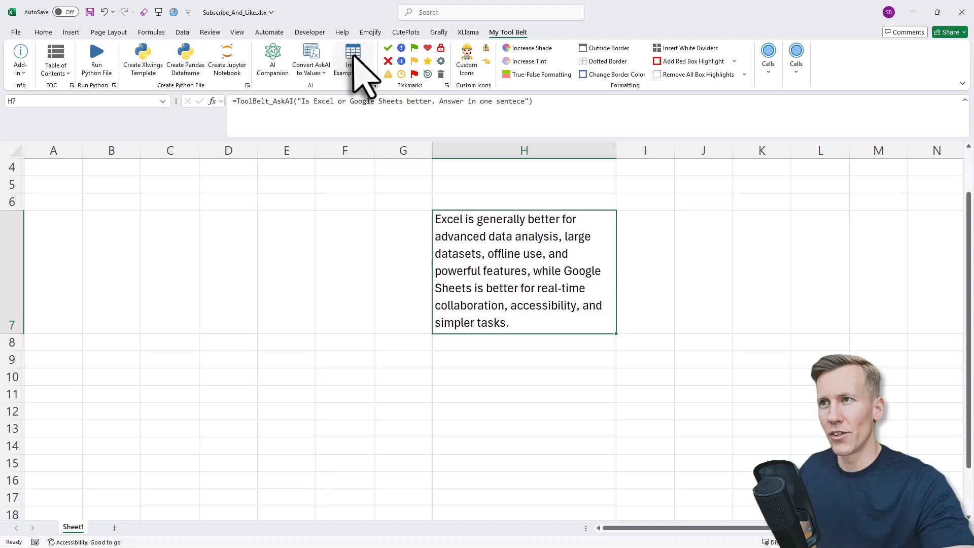Click the Share button
Image resolution: width=974 pixels, height=548 pixels.
[950, 32]
